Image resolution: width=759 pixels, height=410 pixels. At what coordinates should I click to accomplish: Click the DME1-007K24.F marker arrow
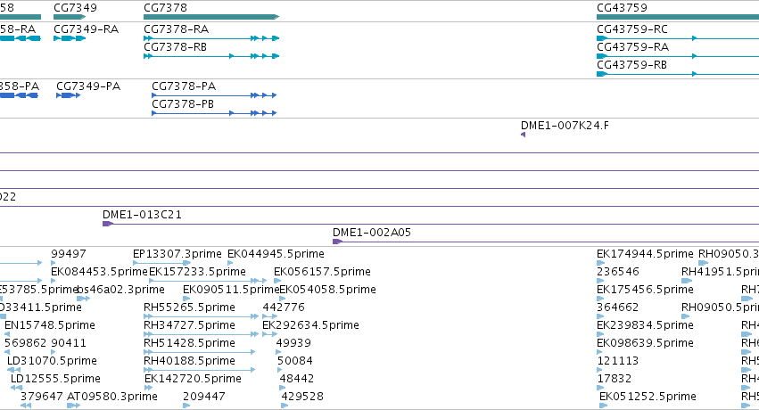point(524,135)
